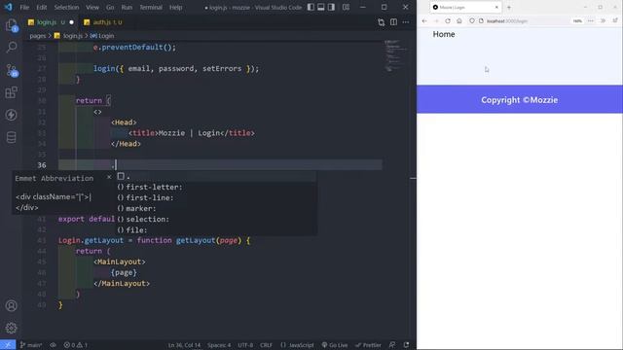Open the Help menu
623x350 pixels.
[175, 7]
